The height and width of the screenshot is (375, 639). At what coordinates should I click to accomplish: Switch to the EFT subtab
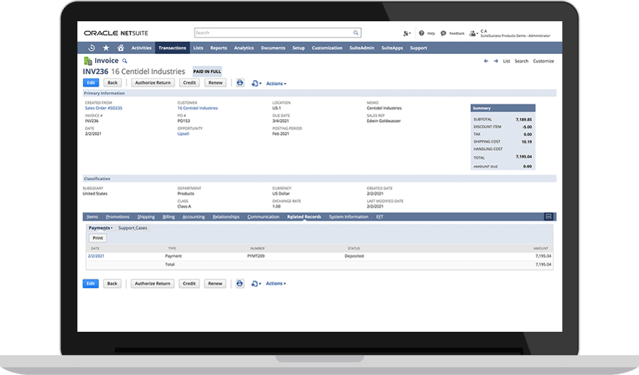click(379, 217)
